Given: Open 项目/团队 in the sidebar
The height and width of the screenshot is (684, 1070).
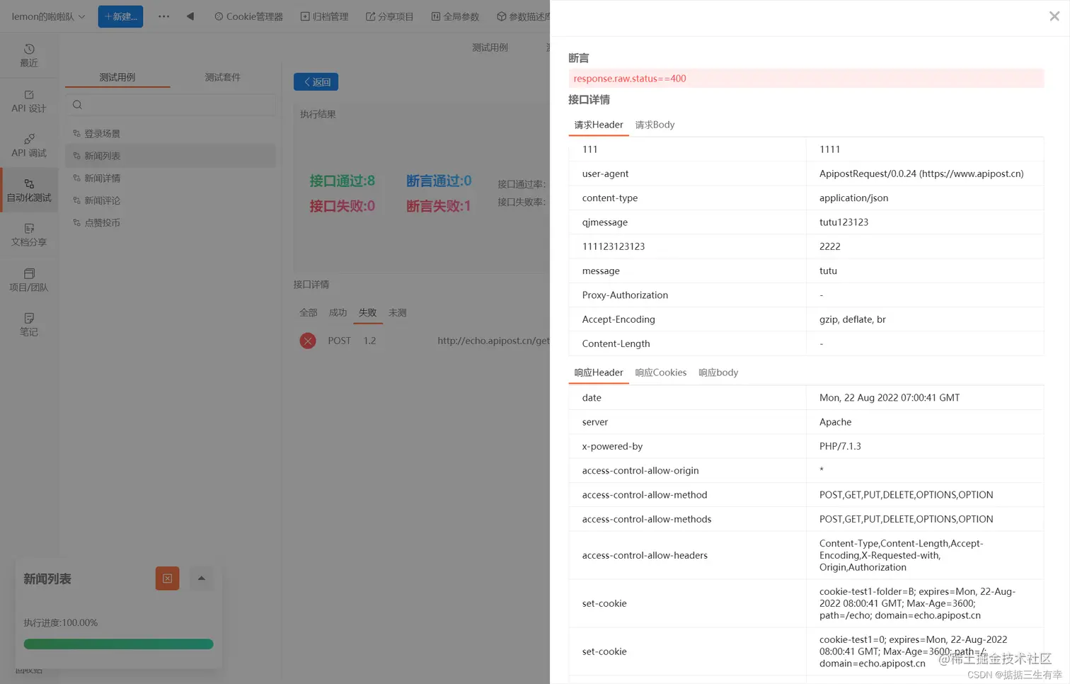Looking at the screenshot, I should [29, 280].
